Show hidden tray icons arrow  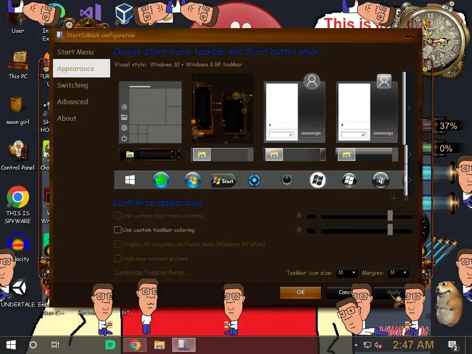(x=356, y=345)
